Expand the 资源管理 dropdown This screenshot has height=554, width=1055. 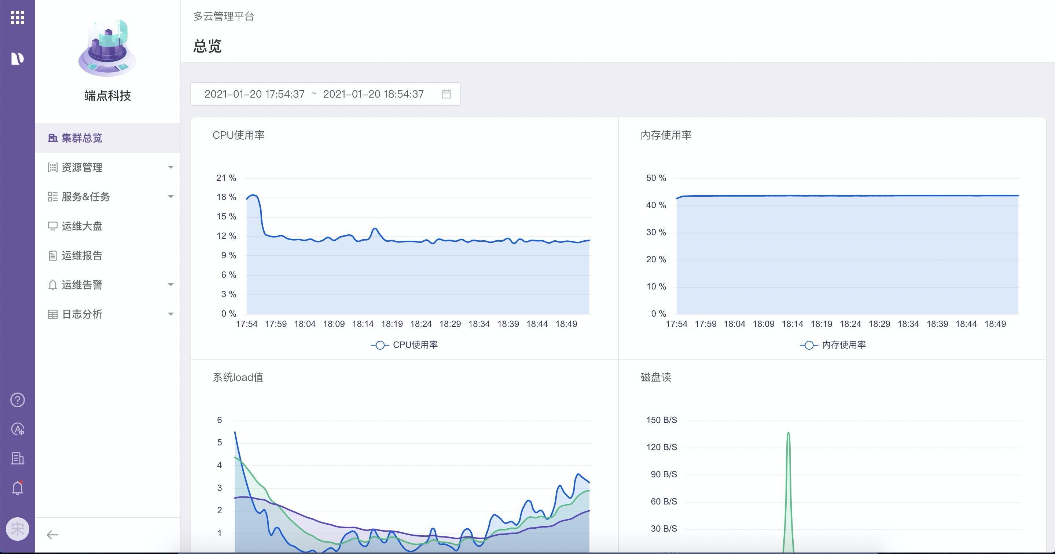172,167
